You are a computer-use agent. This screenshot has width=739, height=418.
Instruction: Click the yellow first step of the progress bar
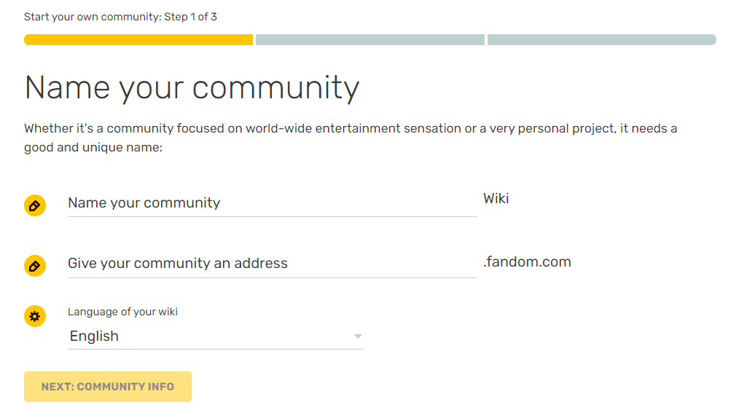[x=138, y=40]
